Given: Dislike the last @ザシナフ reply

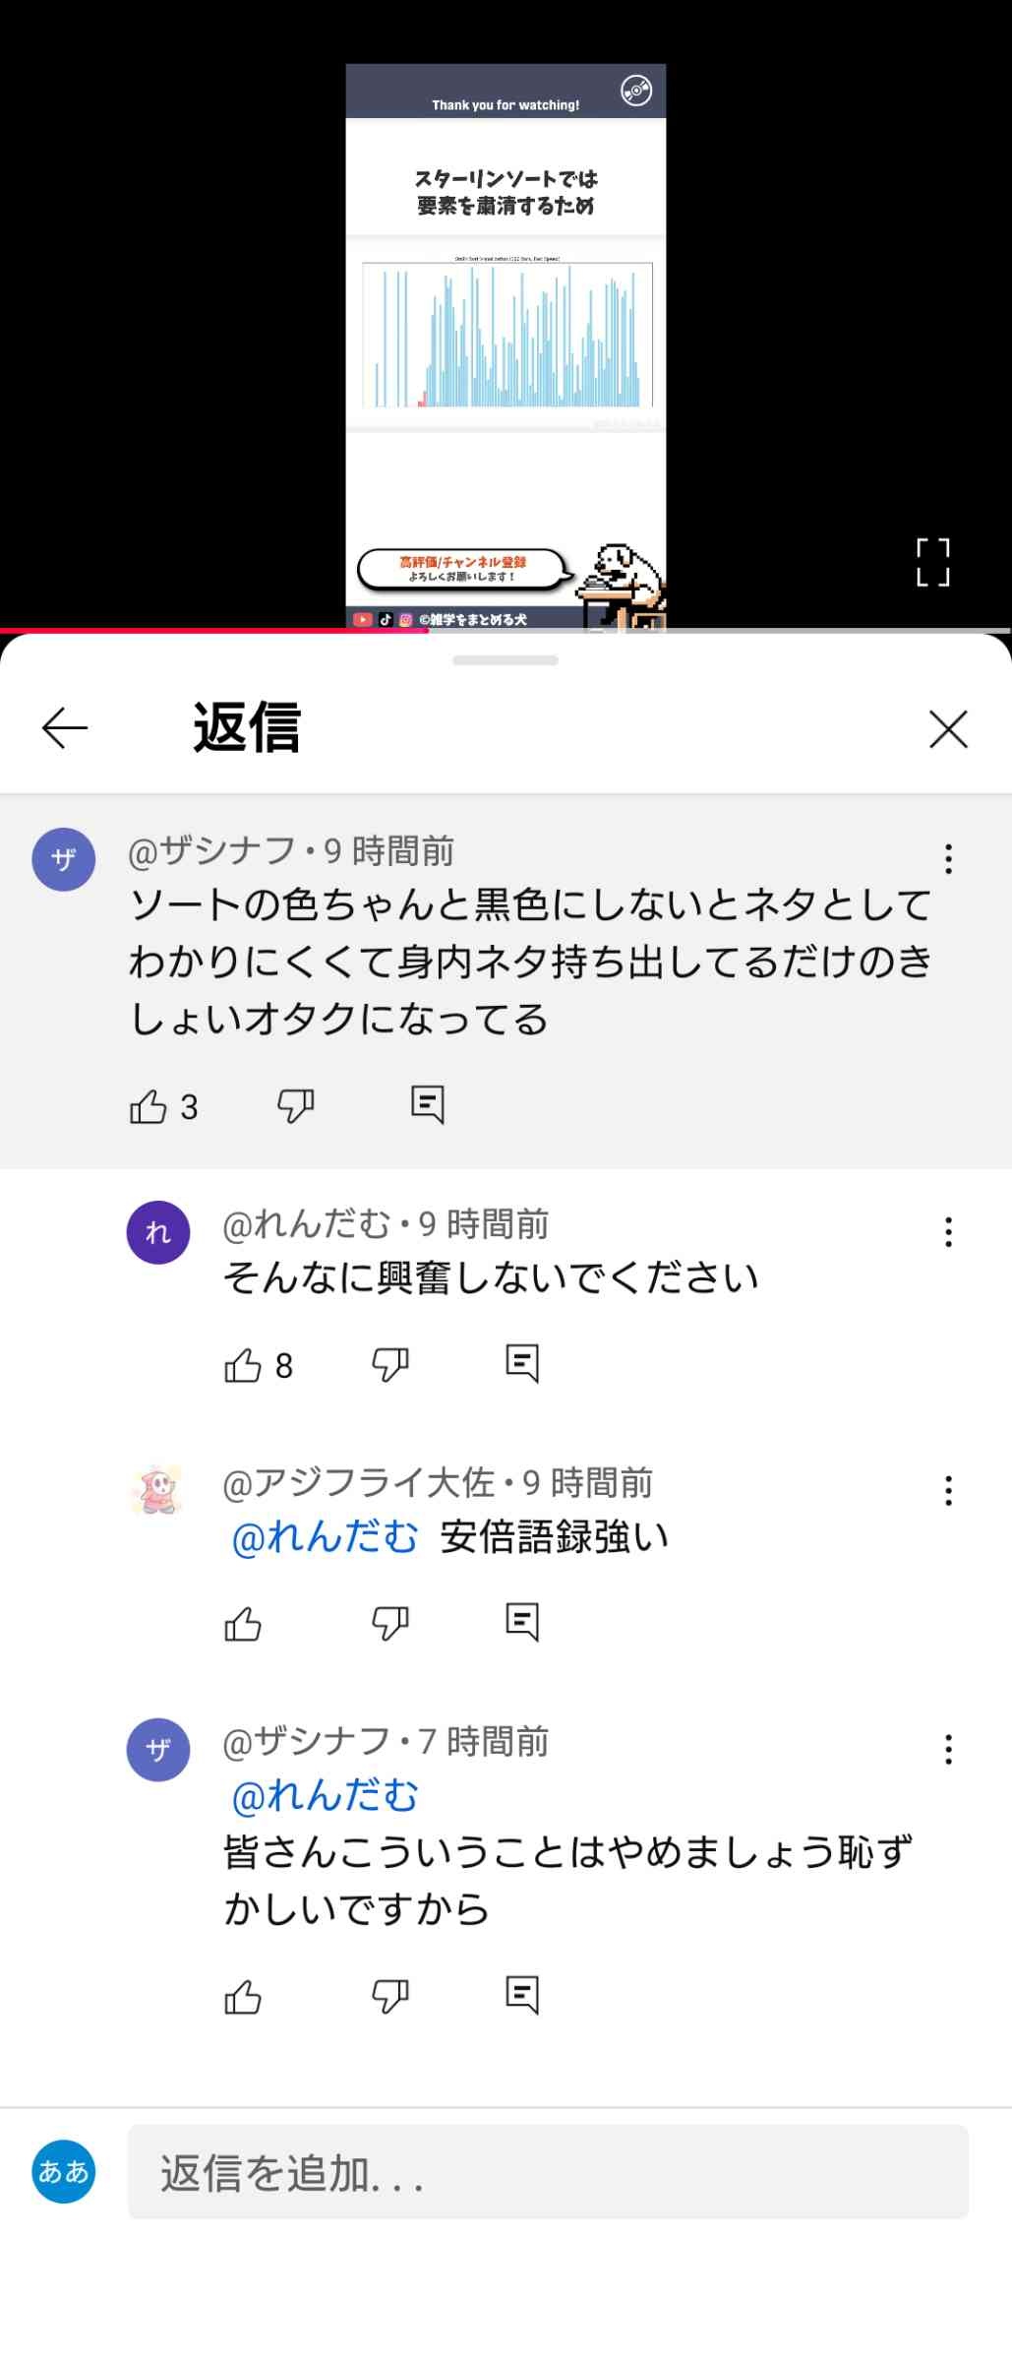Looking at the screenshot, I should (390, 1997).
